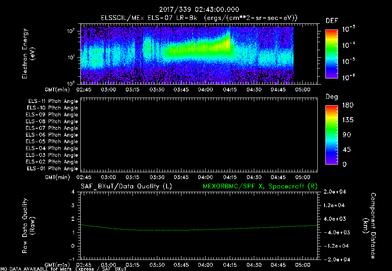The width and height of the screenshot is (392, 271).
Task: Click the '10^-6' DEF color bar value
Action: [x=348, y=77]
